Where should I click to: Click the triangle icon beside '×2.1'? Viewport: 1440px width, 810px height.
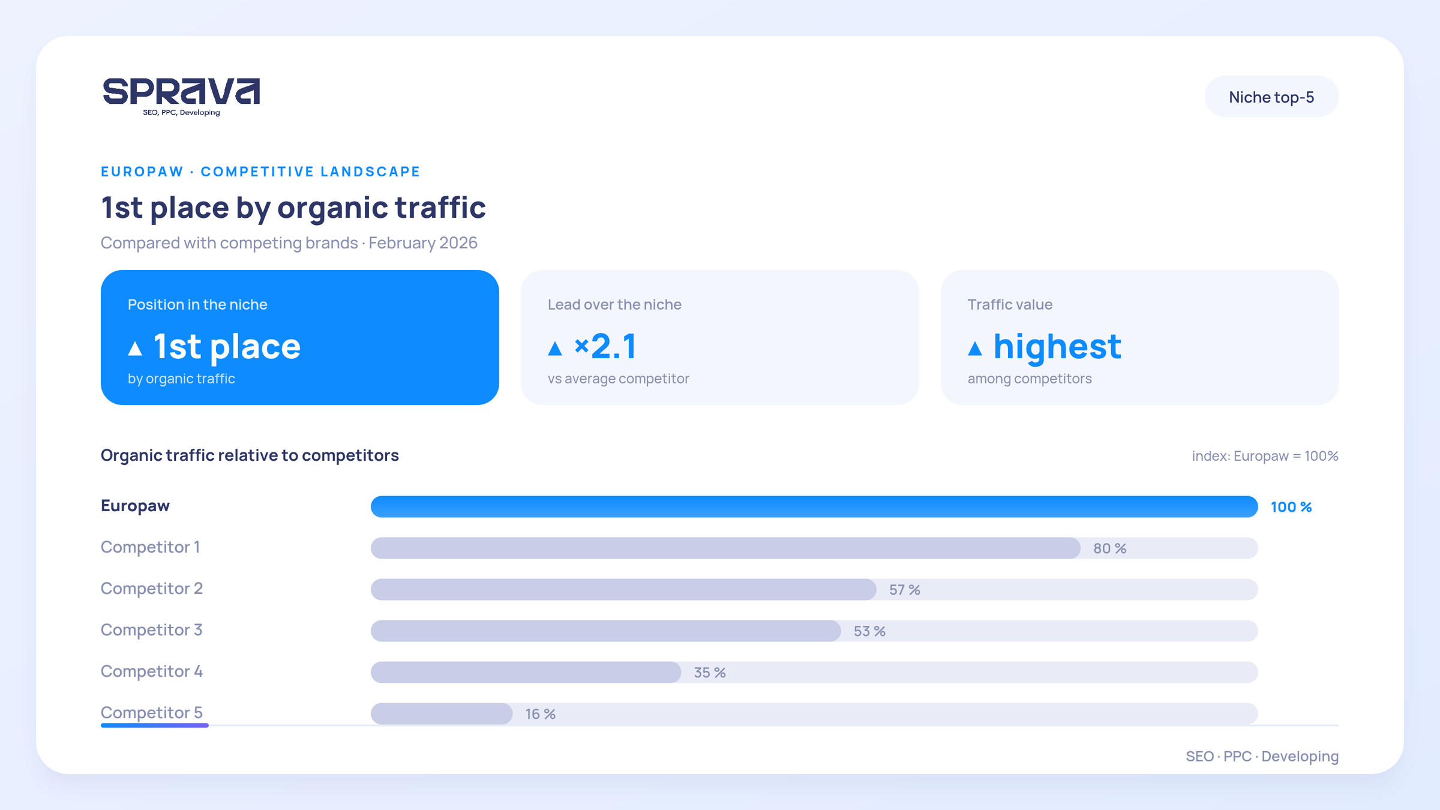(x=555, y=349)
